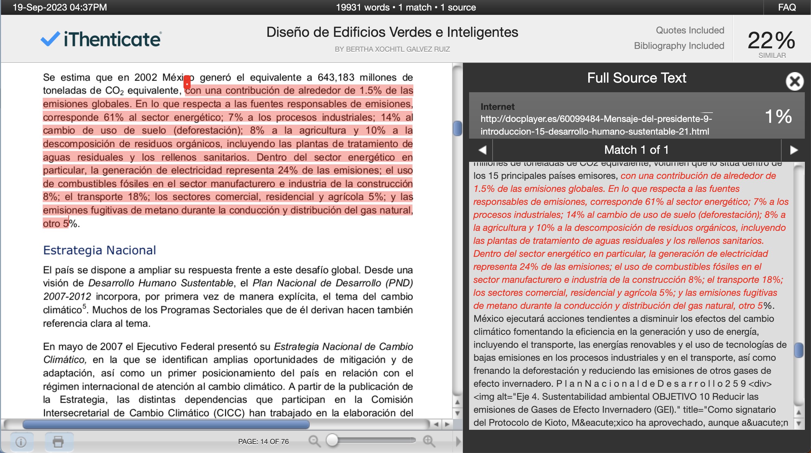Click horizontal scroll right arrow
Image resolution: width=811 pixels, height=453 pixels.
click(447, 424)
